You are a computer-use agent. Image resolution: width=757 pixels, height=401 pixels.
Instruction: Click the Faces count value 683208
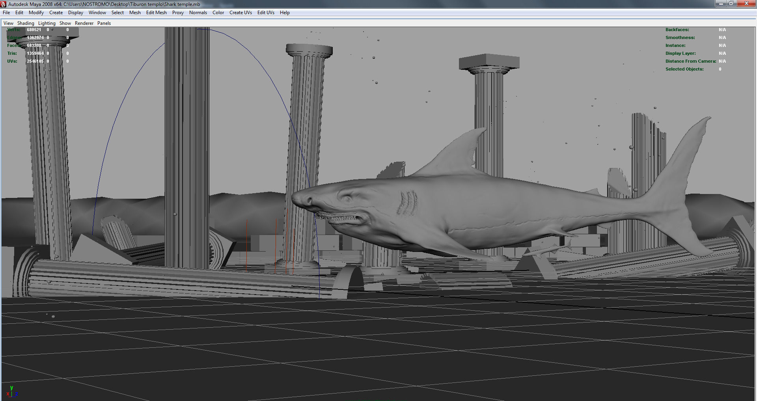click(34, 45)
